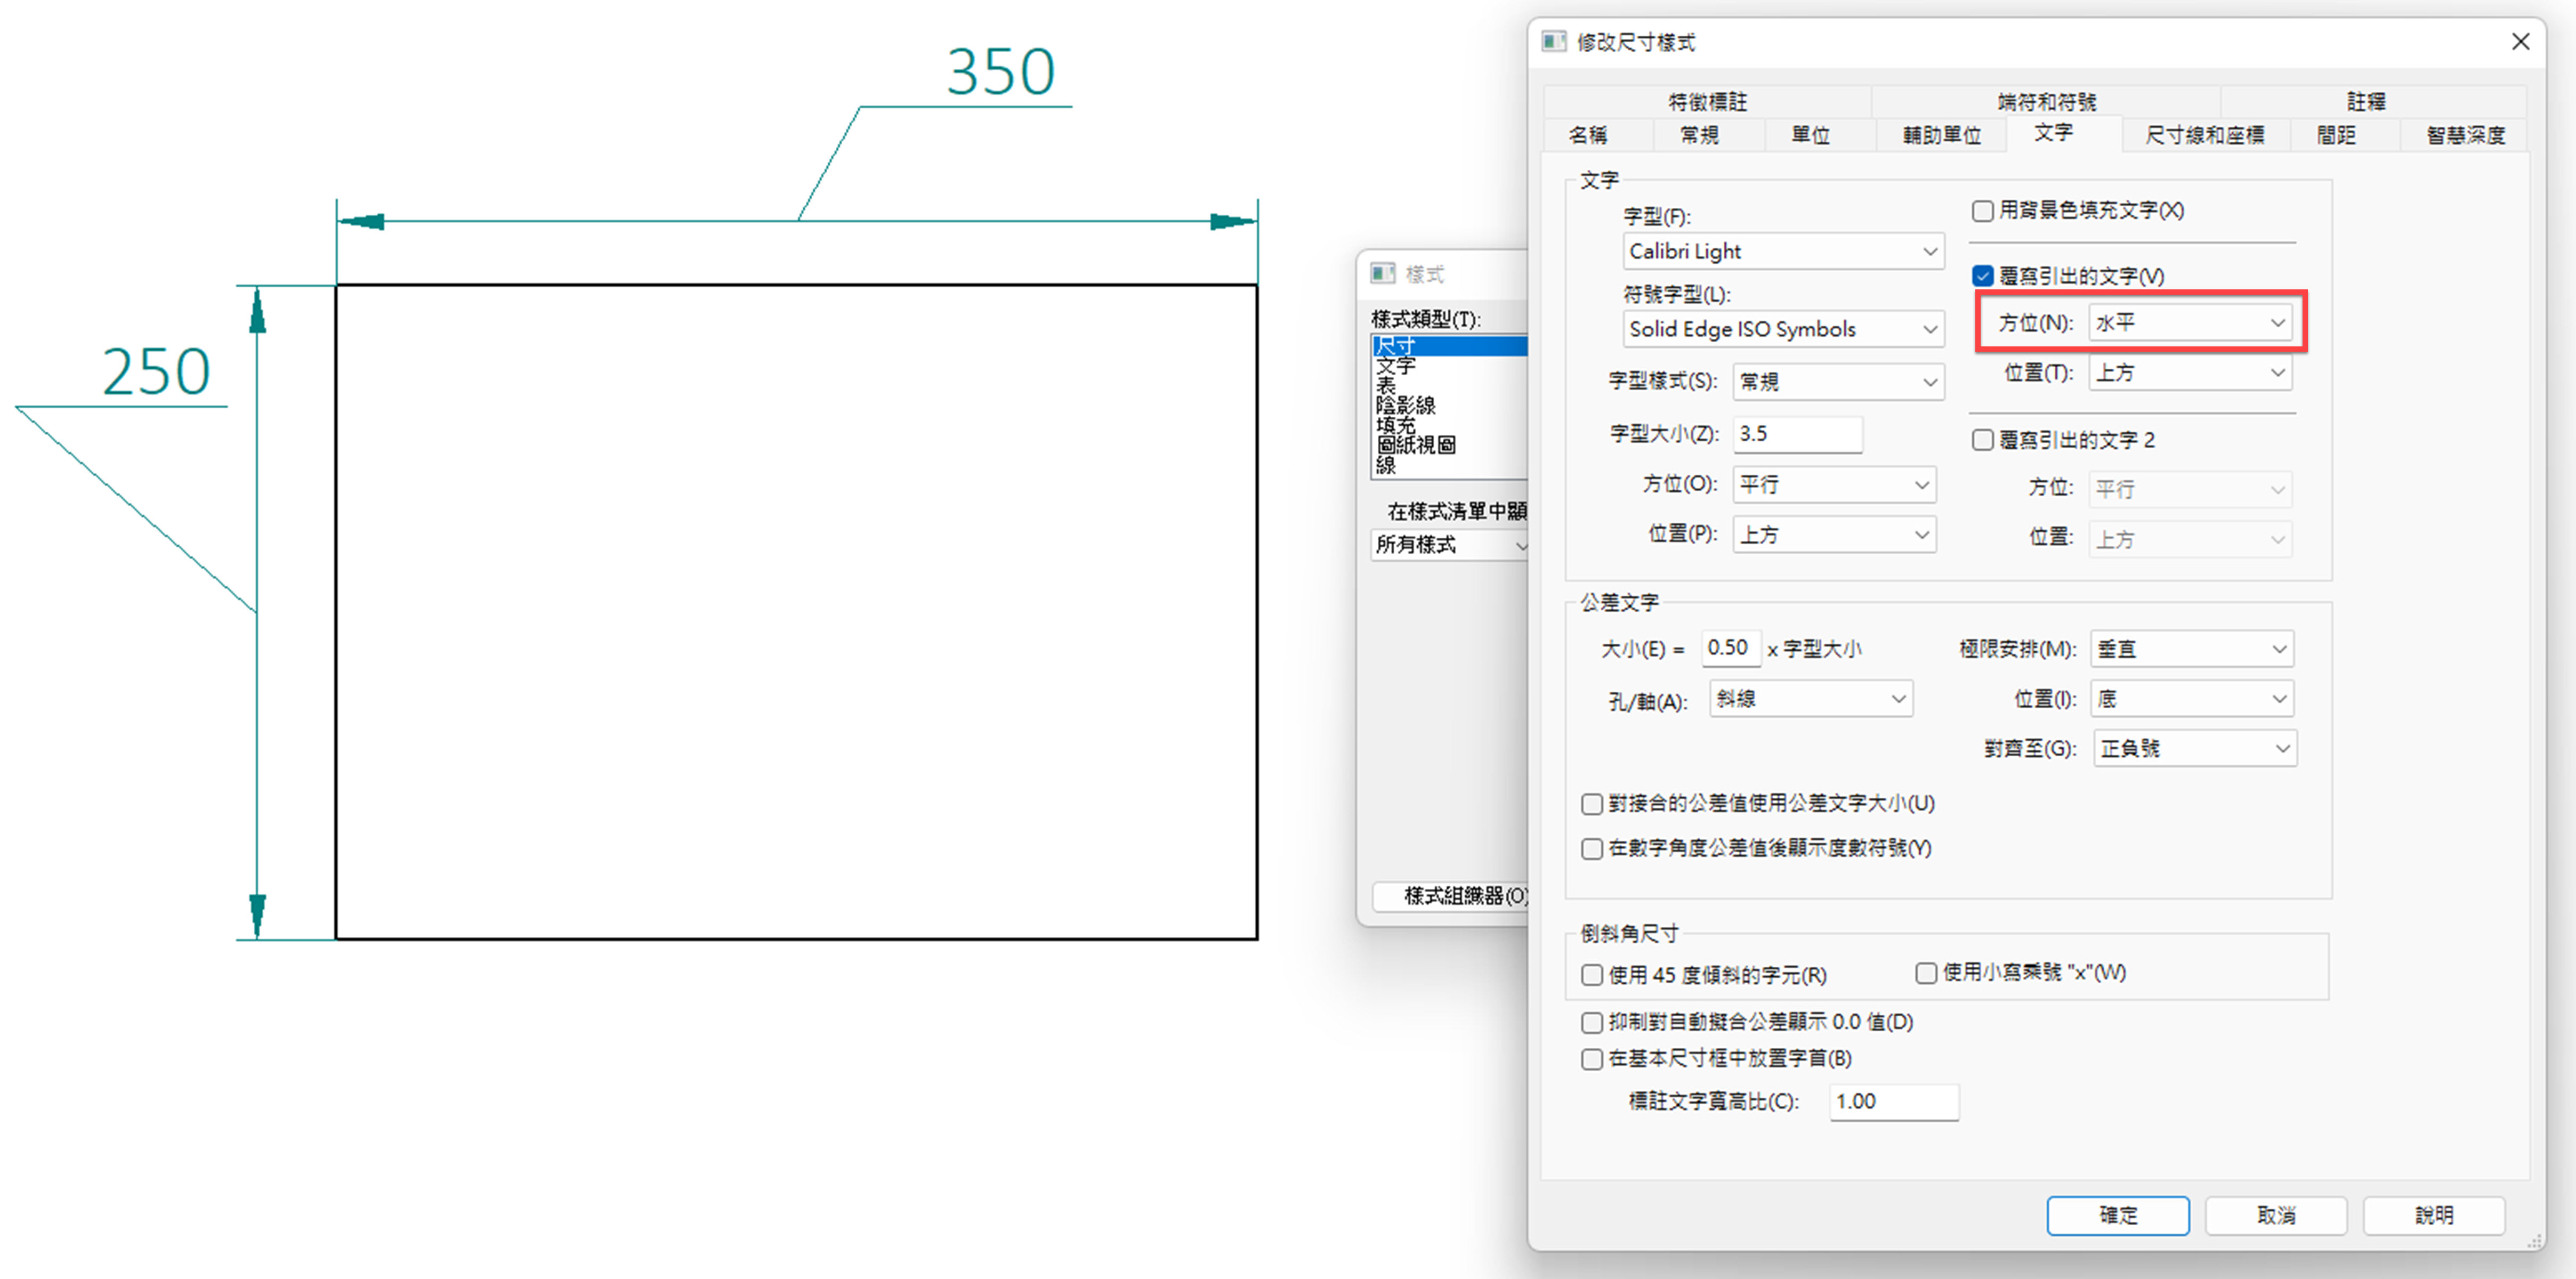Switch to the 輔助單位 tab
The height and width of the screenshot is (1279, 2576).
pos(1941,135)
